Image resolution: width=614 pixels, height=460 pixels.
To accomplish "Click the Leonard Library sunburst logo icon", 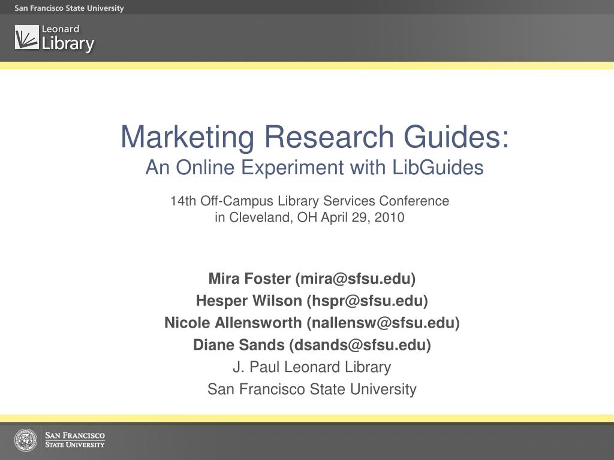I will (27, 37).
